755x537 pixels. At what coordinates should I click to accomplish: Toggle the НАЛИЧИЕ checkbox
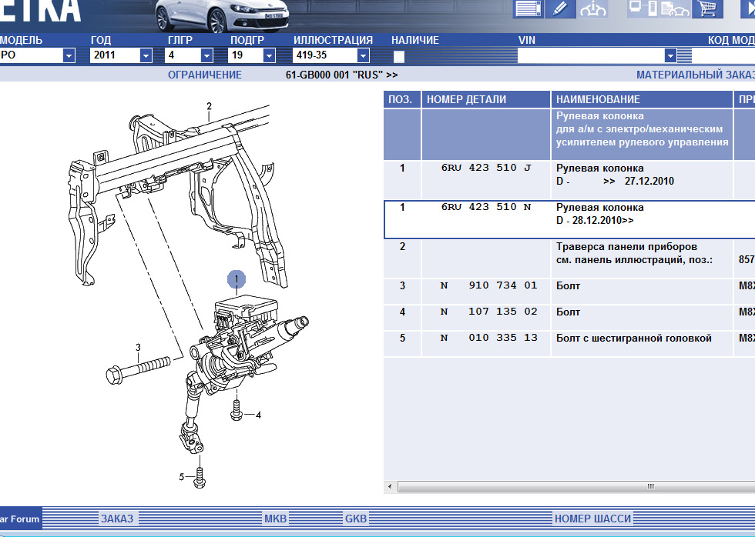click(x=399, y=56)
